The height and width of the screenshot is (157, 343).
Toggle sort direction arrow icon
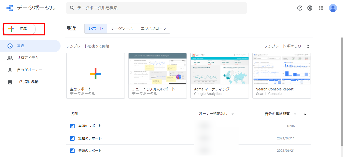(x=305, y=114)
